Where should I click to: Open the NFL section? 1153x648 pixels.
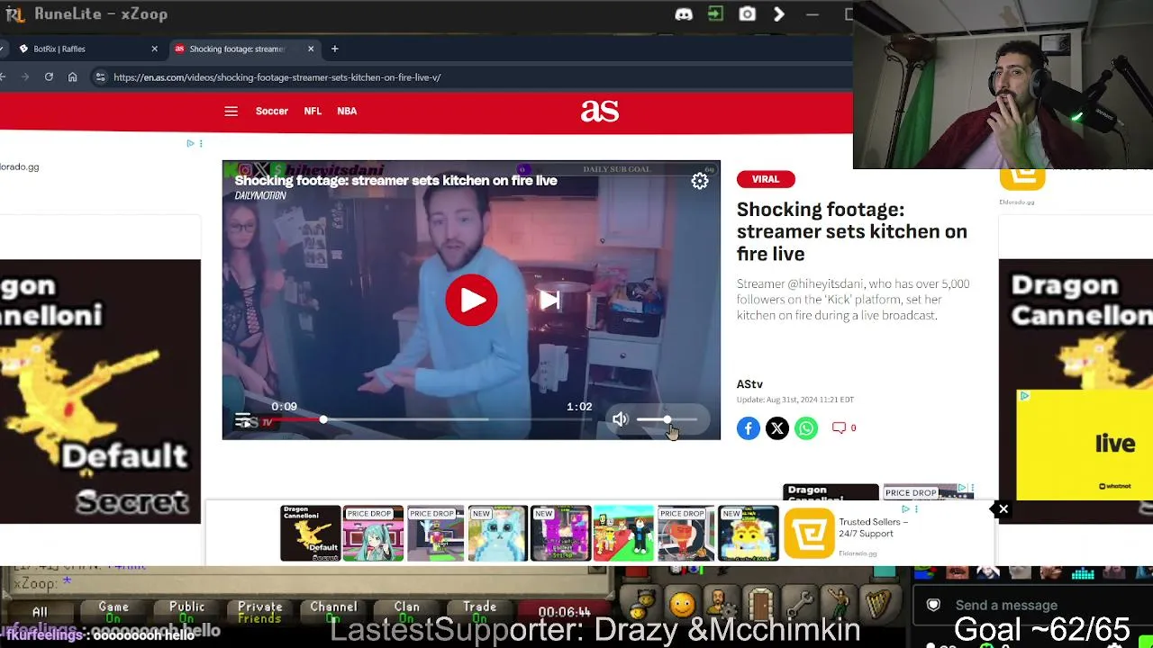313,112
